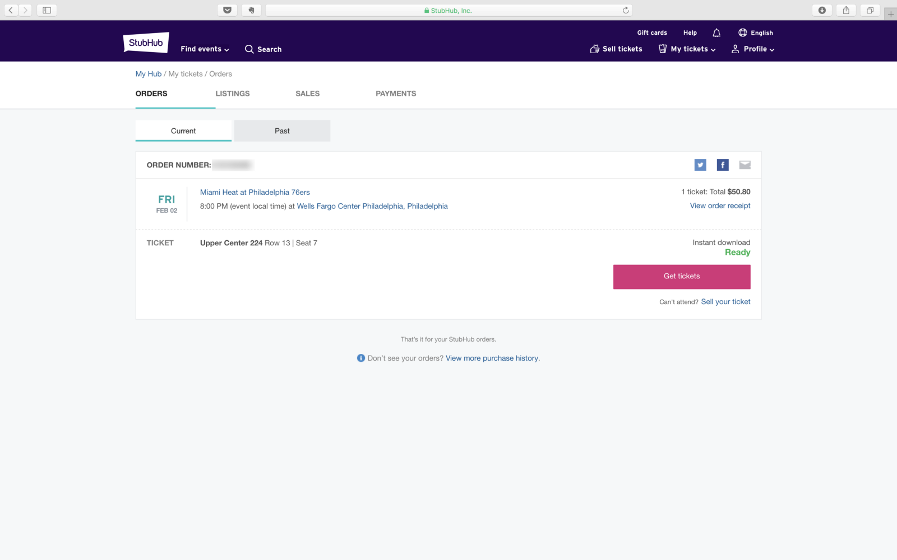Screen dimensions: 897x560
Task: Click the info icon near purchase history
Action: 361,358
